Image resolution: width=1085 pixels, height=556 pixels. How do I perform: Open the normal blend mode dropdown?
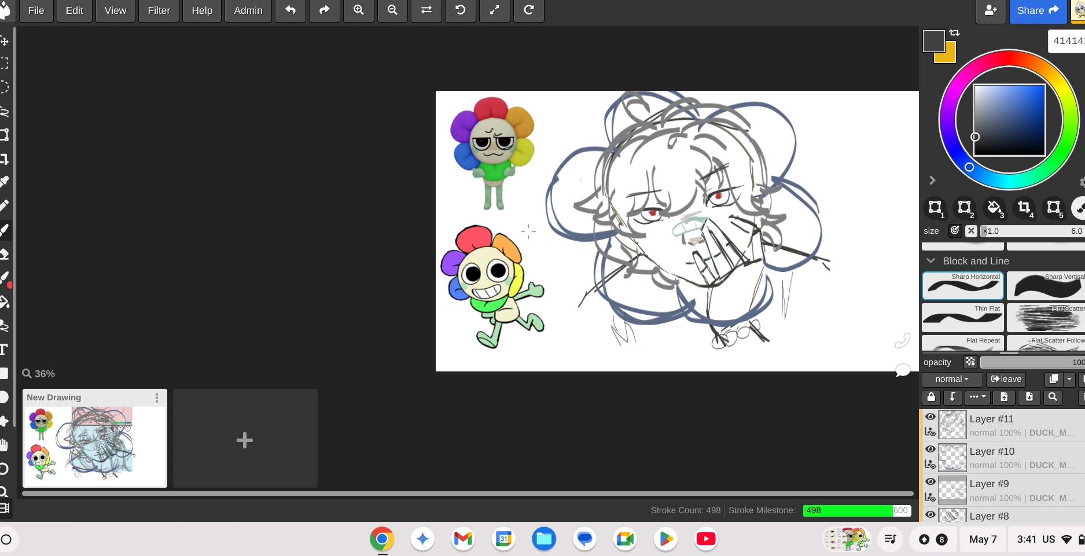[951, 379]
